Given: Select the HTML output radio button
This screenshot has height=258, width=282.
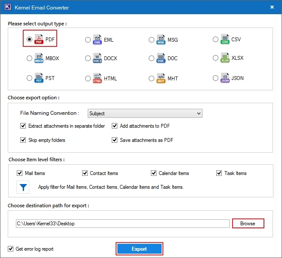Looking at the screenshot, I should coord(88,78).
